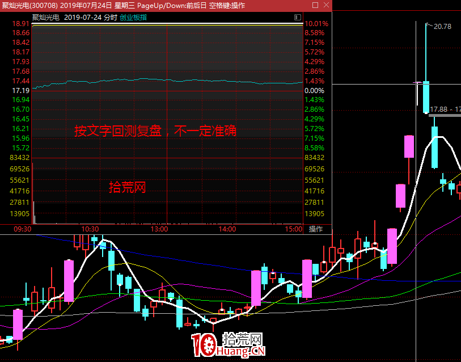Click the 聚灿光电 stock name label
461x362 pixels.
point(45,18)
